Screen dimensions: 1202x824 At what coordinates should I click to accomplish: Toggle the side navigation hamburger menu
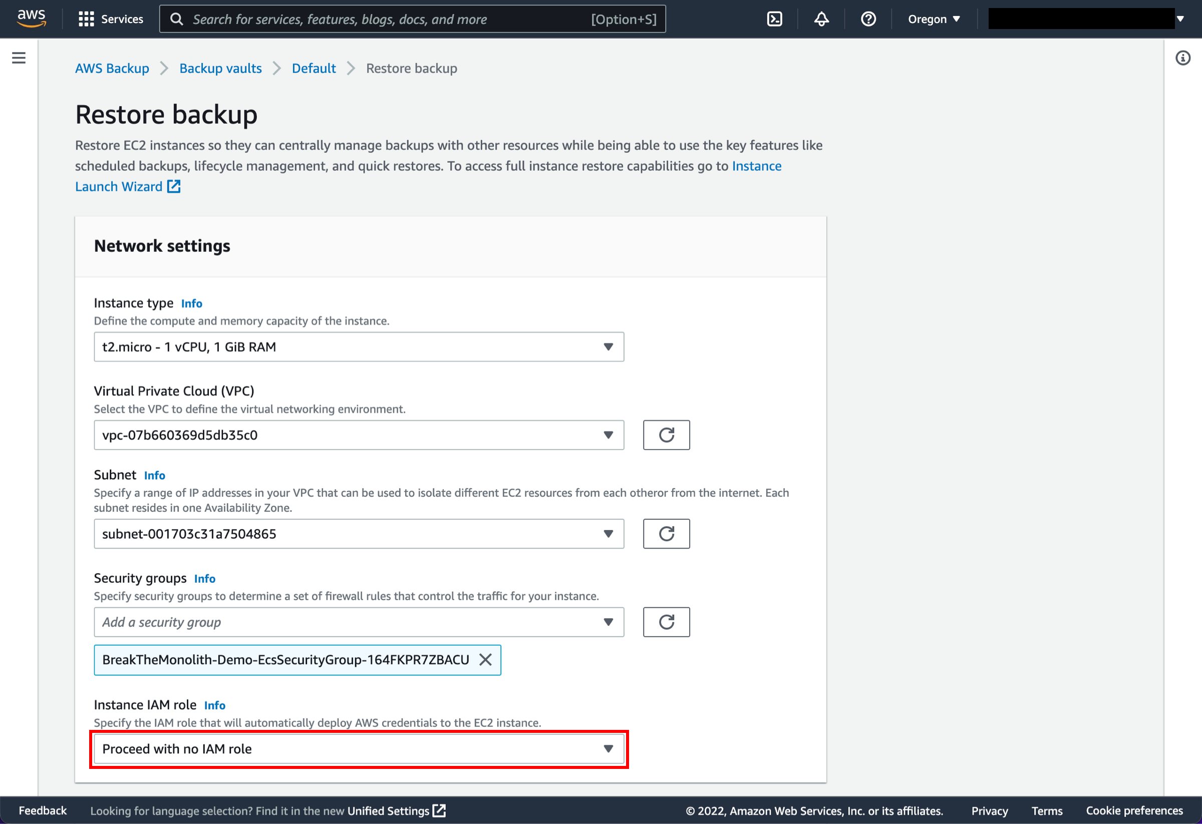(x=19, y=58)
